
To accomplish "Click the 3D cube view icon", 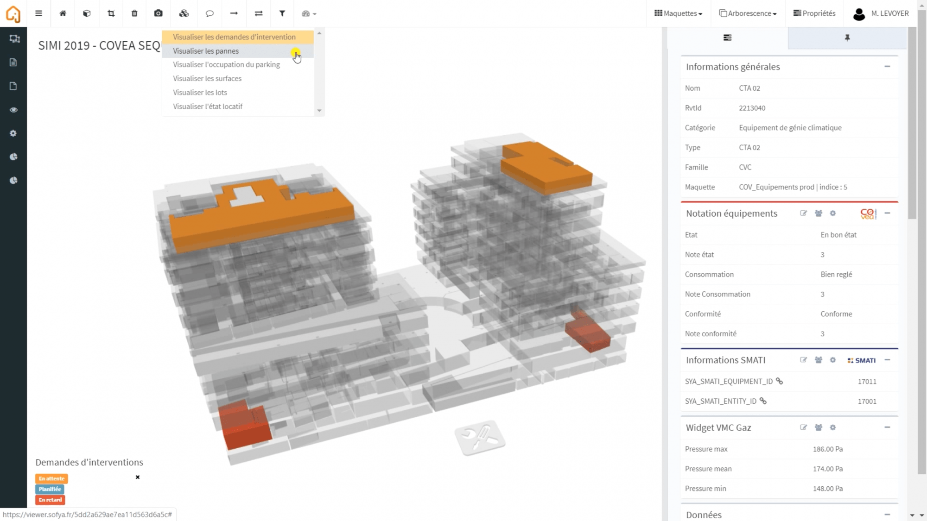I will pos(87,13).
